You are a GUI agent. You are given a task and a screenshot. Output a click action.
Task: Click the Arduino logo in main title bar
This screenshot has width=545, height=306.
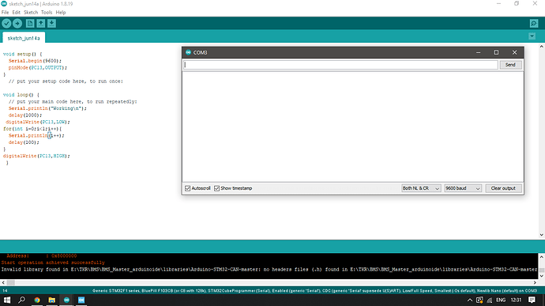click(4, 3)
